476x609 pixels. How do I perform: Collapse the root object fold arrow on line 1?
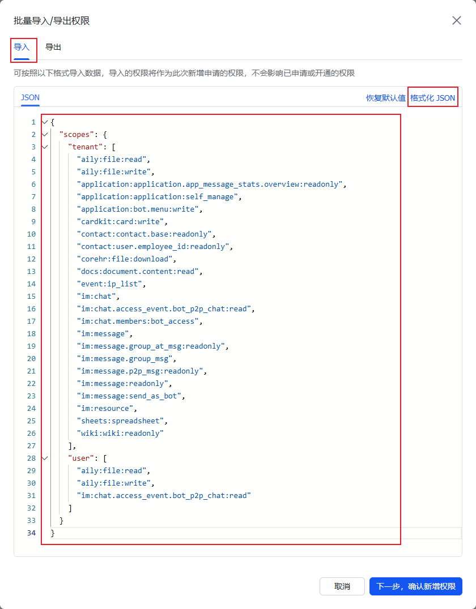[45, 122]
